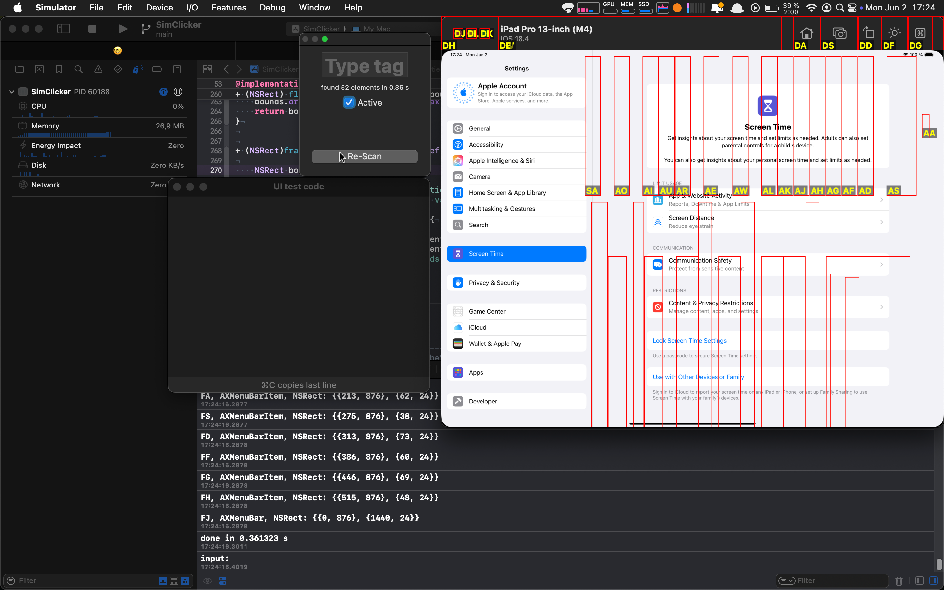
Task: Open General in iPad Settings
Action: [x=517, y=128]
